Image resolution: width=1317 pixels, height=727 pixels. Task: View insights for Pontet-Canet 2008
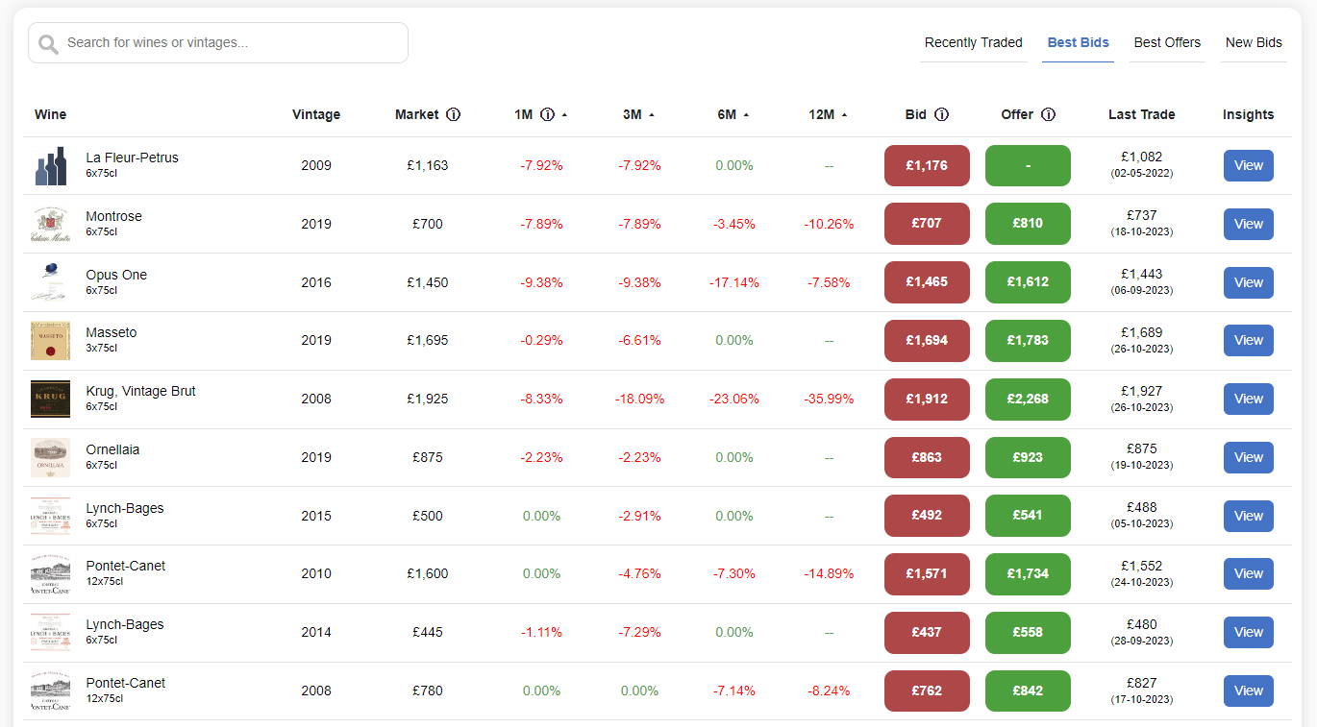(1249, 691)
